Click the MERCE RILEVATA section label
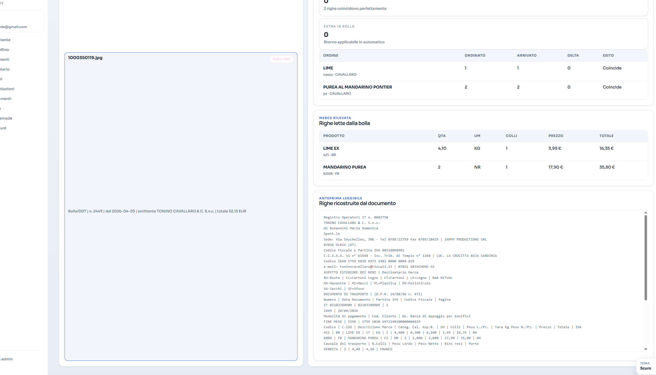The height and width of the screenshot is (375, 656). click(335, 118)
